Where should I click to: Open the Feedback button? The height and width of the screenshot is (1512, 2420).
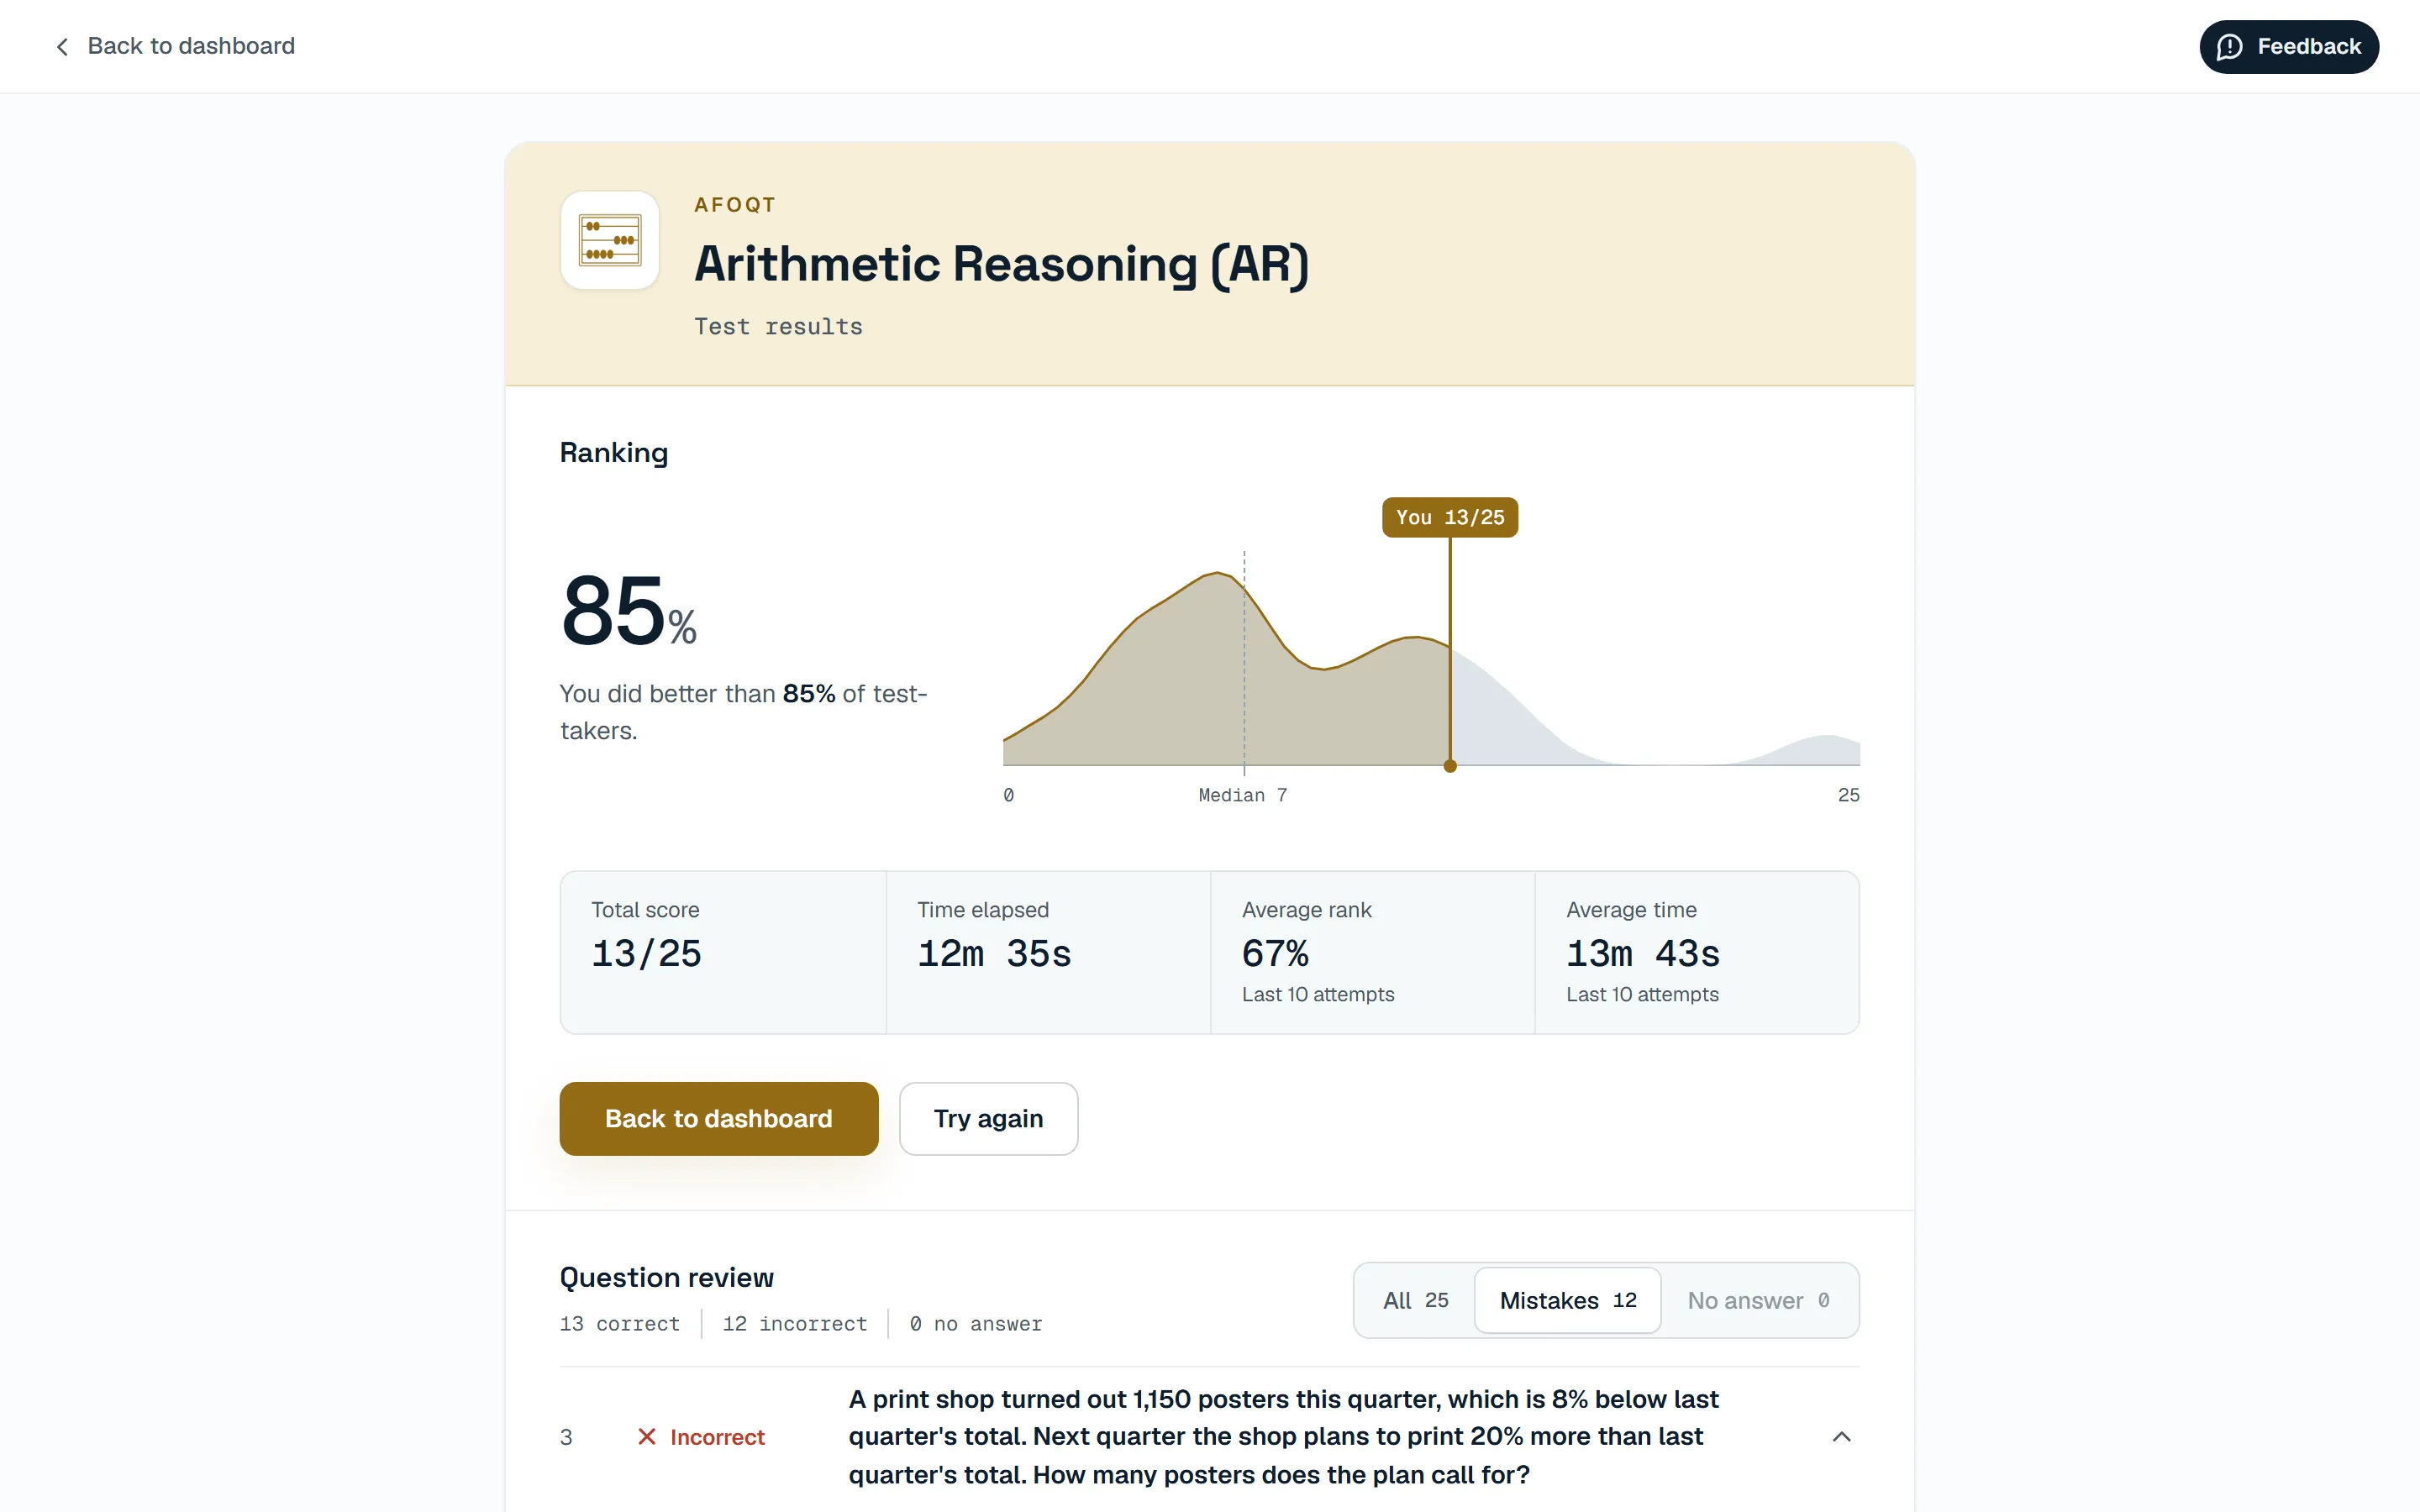click(2288, 47)
